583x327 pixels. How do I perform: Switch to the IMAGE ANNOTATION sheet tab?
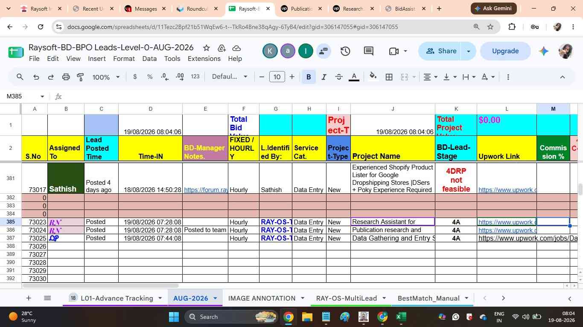[262, 298]
